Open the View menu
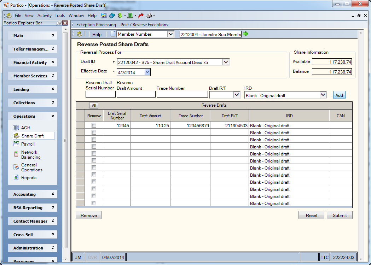Viewport: 371px width, 265px height. pyautogui.click(x=29, y=15)
